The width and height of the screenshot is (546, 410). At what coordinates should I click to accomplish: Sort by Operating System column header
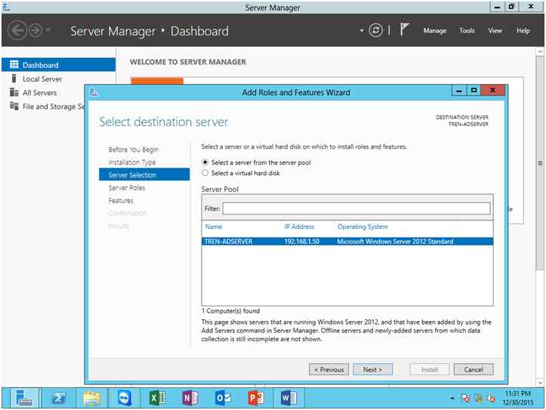(362, 227)
